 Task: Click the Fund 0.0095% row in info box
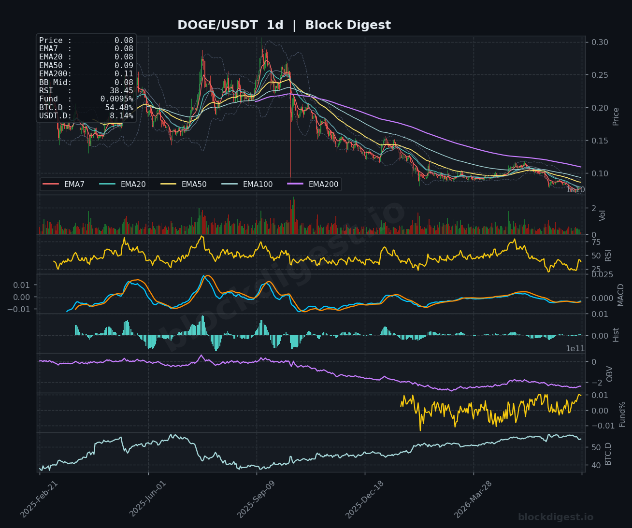[86, 99]
